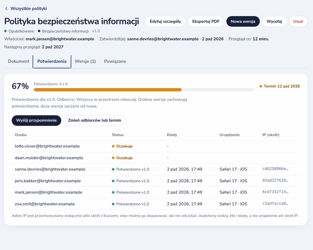Screen dimensions: 313x250
Task: Click the back chevron beside Wszystkie polityki
Action: 6,9
